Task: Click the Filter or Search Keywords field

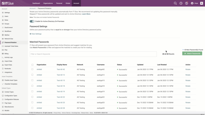Action: point(93,54)
